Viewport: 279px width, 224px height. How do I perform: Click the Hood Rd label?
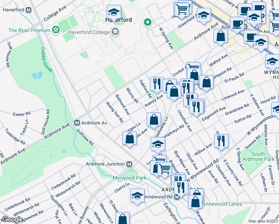(x=268, y=100)
